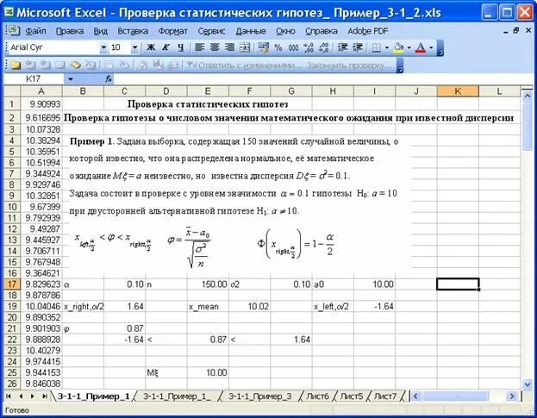Toggle bold formatting (Ж)
The height and width of the screenshot is (418, 537).
[151, 47]
